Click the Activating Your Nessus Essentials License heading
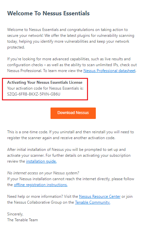146x232 pixels. pos(45,82)
